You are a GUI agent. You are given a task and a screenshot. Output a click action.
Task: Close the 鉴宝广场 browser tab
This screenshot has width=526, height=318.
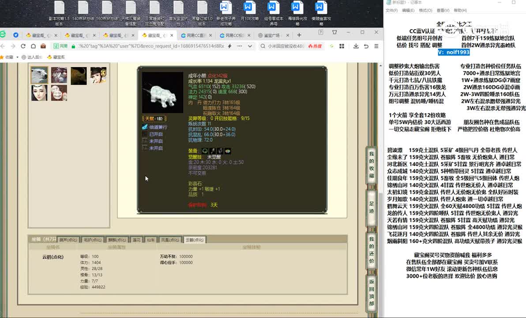(x=288, y=35)
